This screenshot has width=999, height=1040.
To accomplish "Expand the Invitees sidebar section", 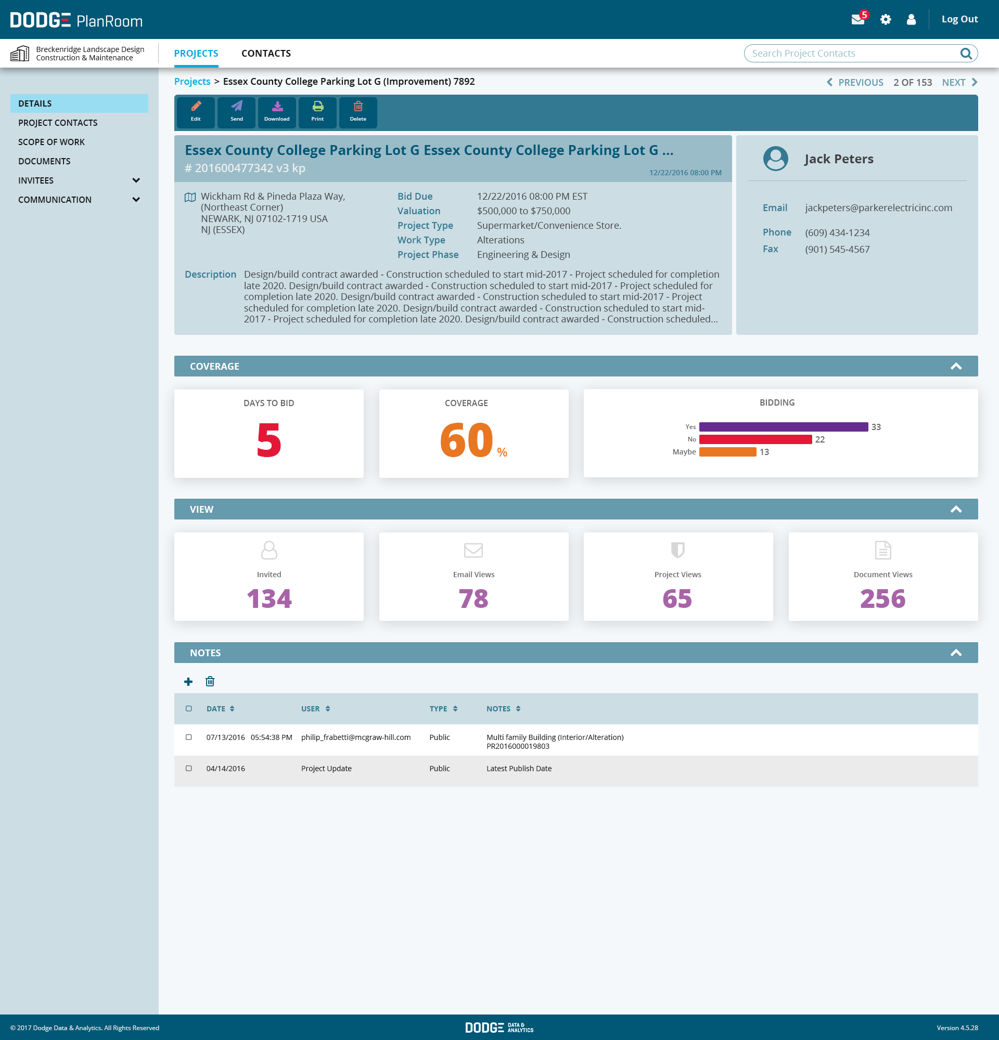I will [136, 180].
